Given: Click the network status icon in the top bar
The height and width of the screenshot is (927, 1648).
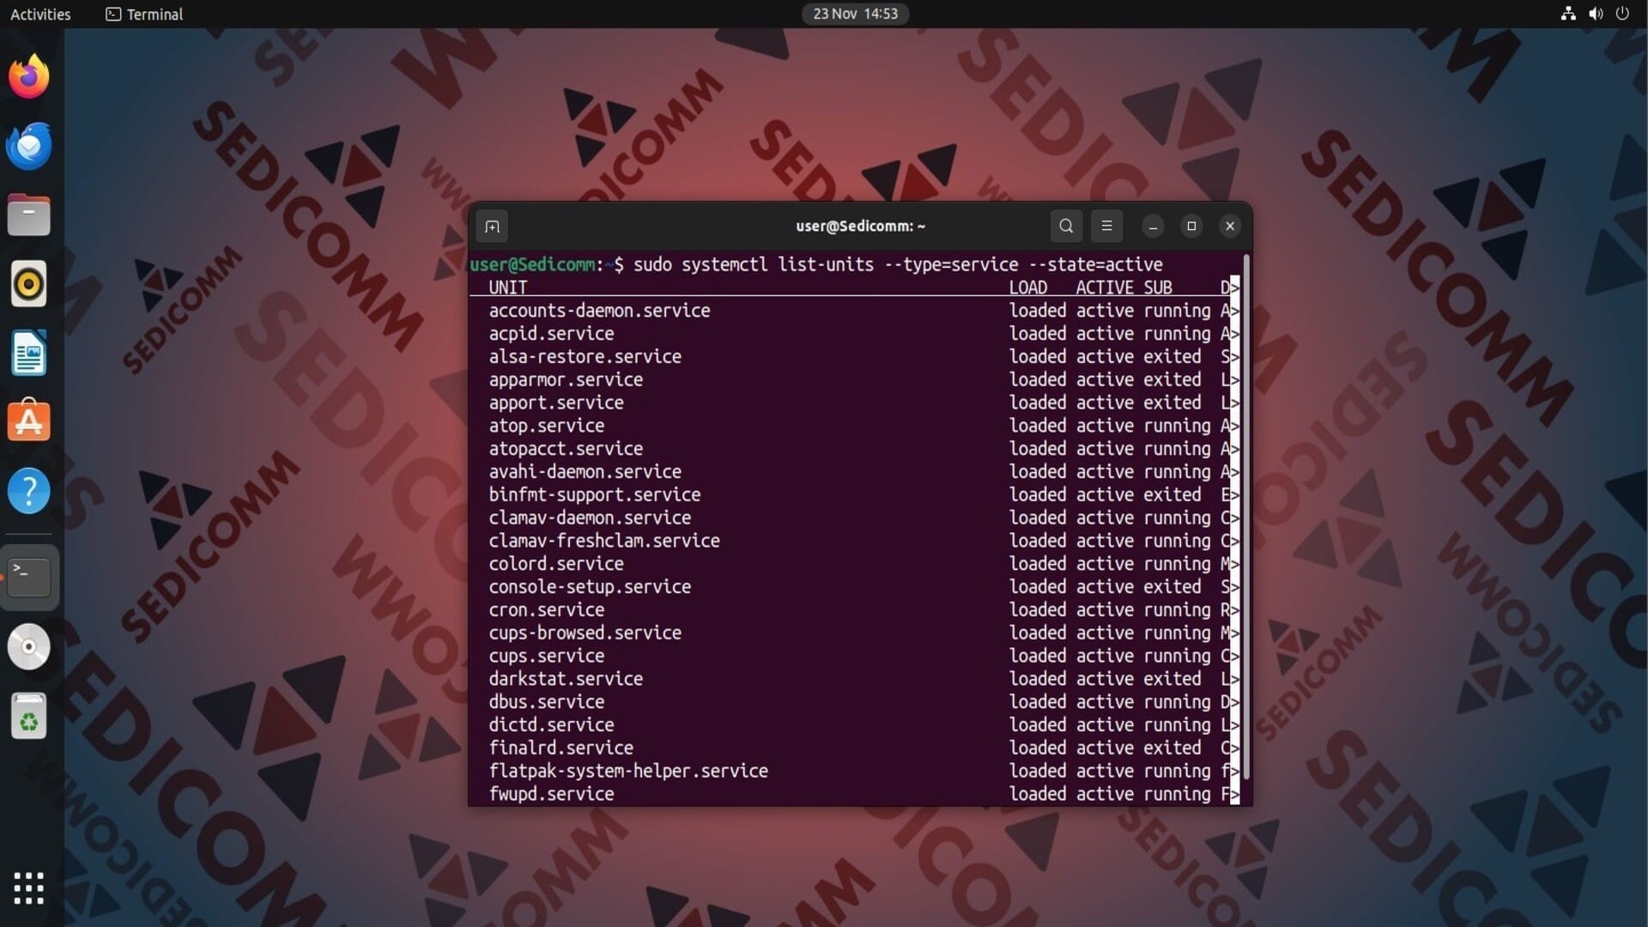Looking at the screenshot, I should pyautogui.click(x=1568, y=14).
